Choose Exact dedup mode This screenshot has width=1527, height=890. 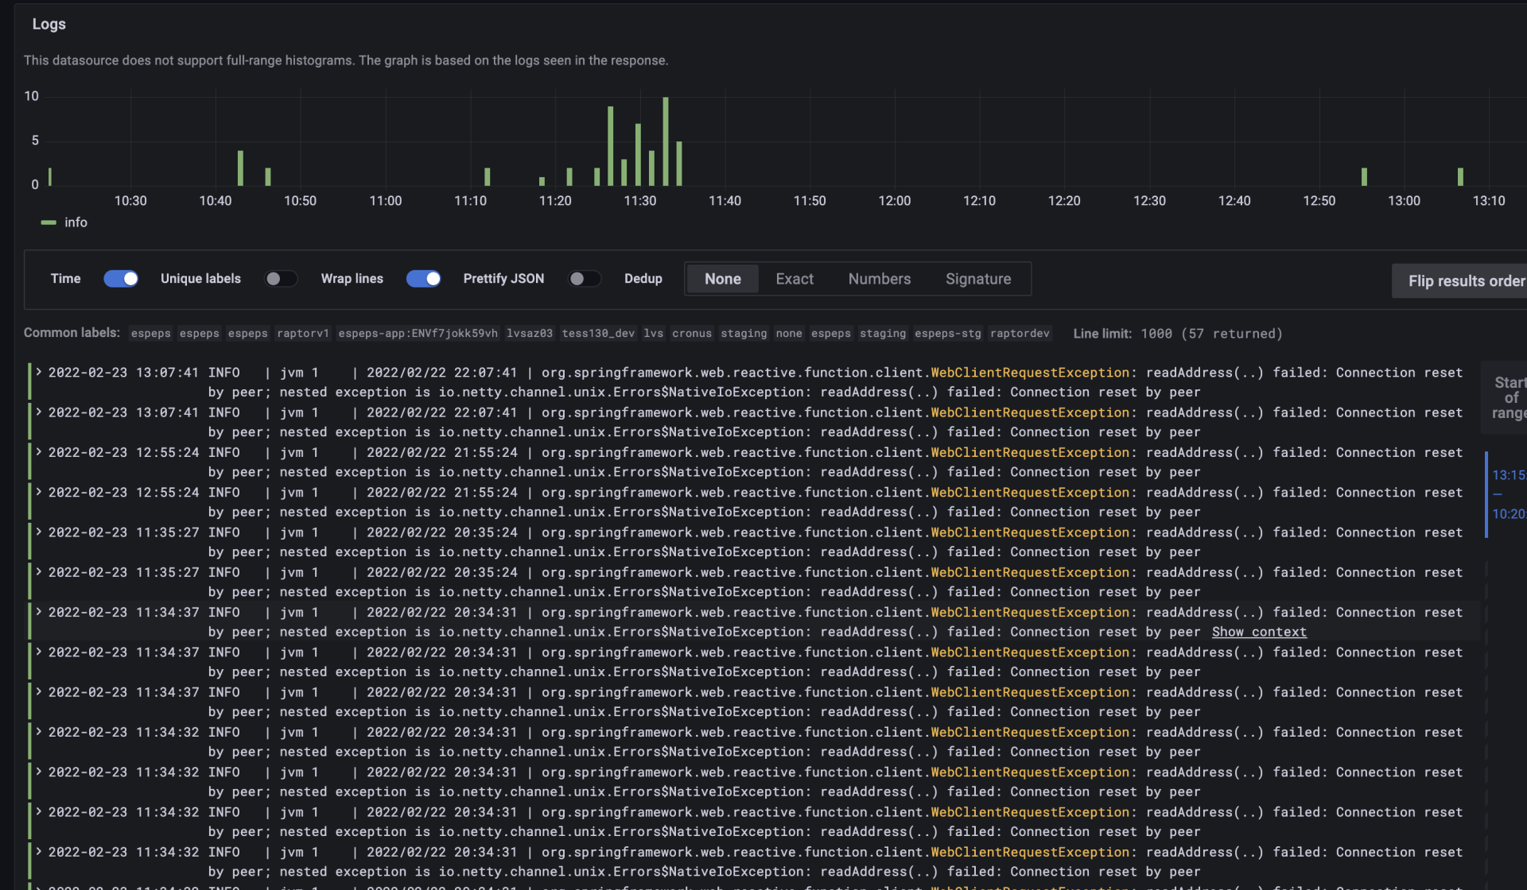[794, 279]
